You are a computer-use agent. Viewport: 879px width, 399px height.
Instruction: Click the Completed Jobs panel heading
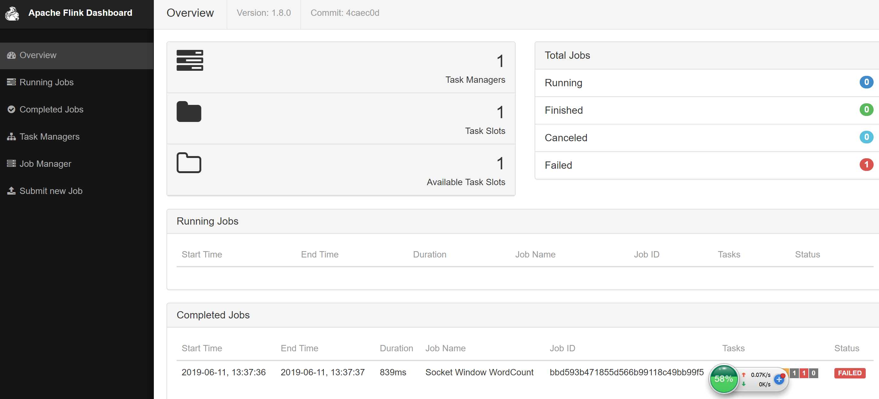[x=213, y=315]
